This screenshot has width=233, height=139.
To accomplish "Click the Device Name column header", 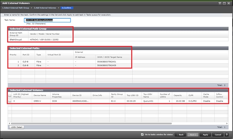I will tap(40, 95).
